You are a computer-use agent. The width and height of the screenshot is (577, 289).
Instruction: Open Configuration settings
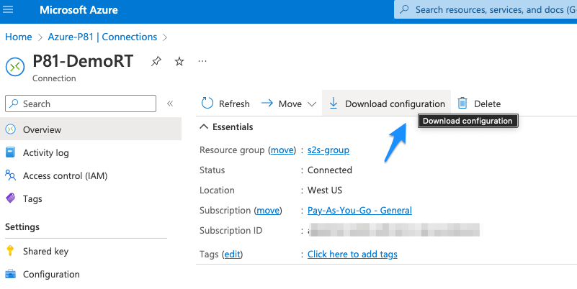tap(51, 275)
